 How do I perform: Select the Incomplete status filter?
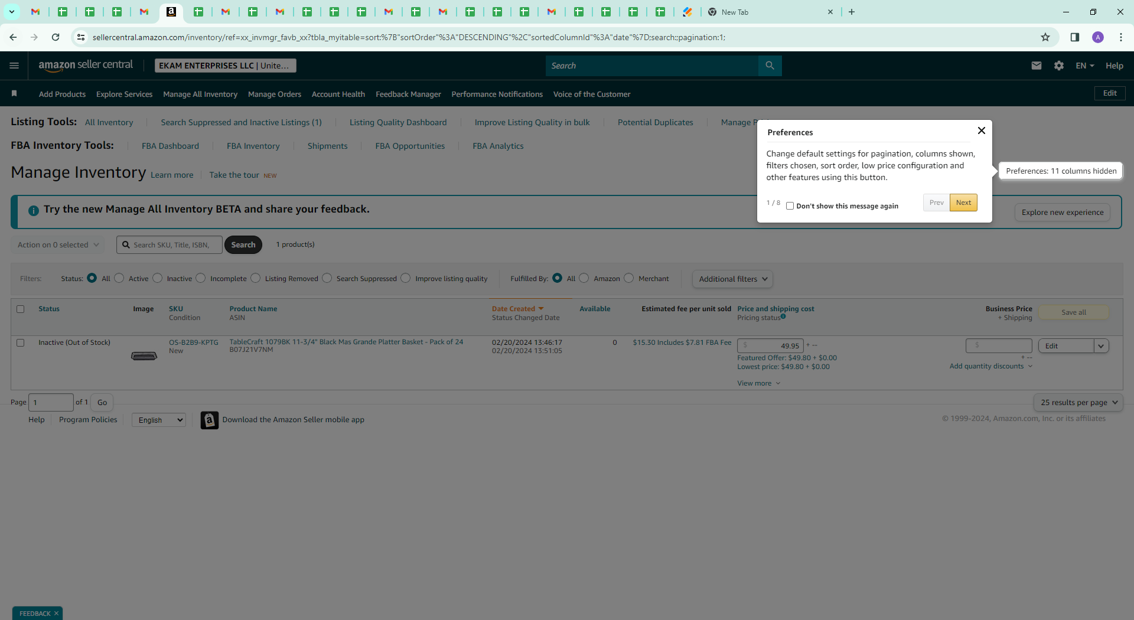click(x=201, y=278)
